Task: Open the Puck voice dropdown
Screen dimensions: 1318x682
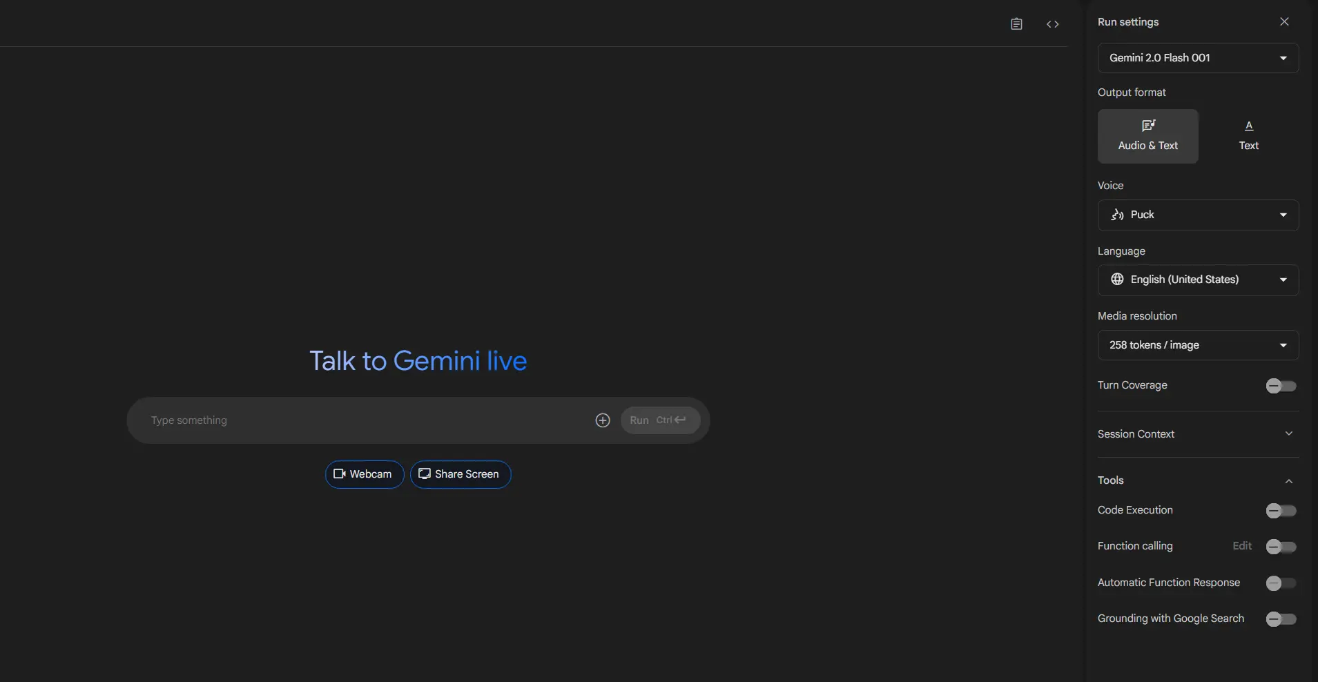Action: (1198, 215)
